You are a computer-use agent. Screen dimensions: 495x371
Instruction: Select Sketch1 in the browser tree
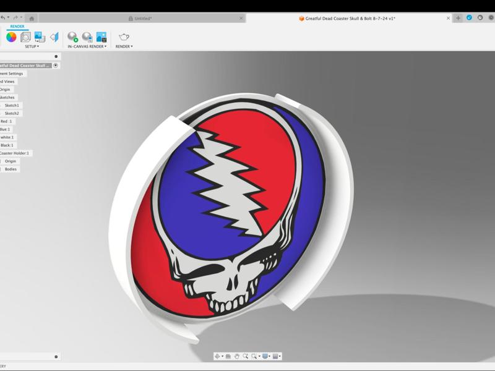click(x=12, y=105)
